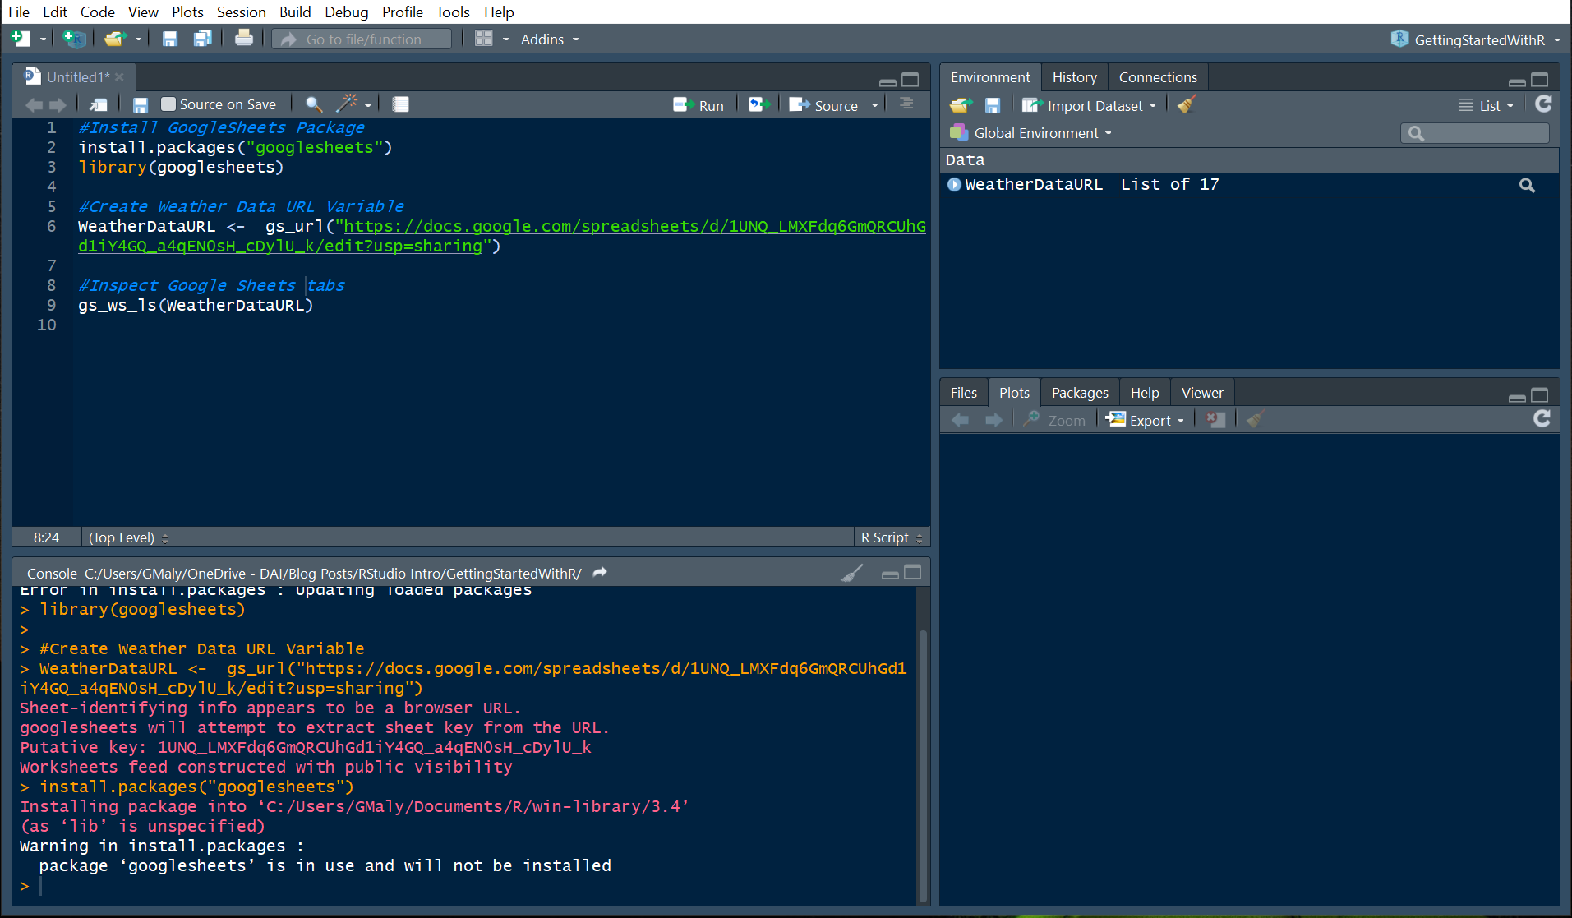
Task: Click the Google Sheets URL link in editor
Action: [502, 236]
